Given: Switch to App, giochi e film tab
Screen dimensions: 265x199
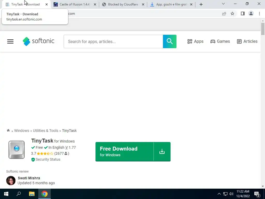Looking at the screenshot, I should point(171,4).
